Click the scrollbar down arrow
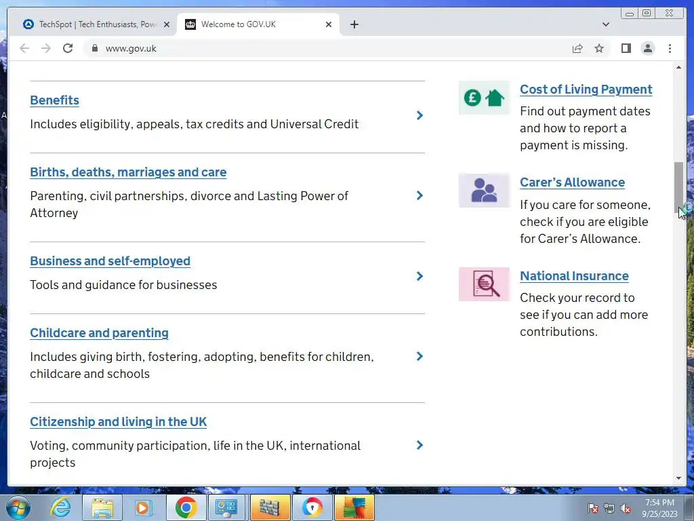Screen dimensions: 694x521 (678, 478)
